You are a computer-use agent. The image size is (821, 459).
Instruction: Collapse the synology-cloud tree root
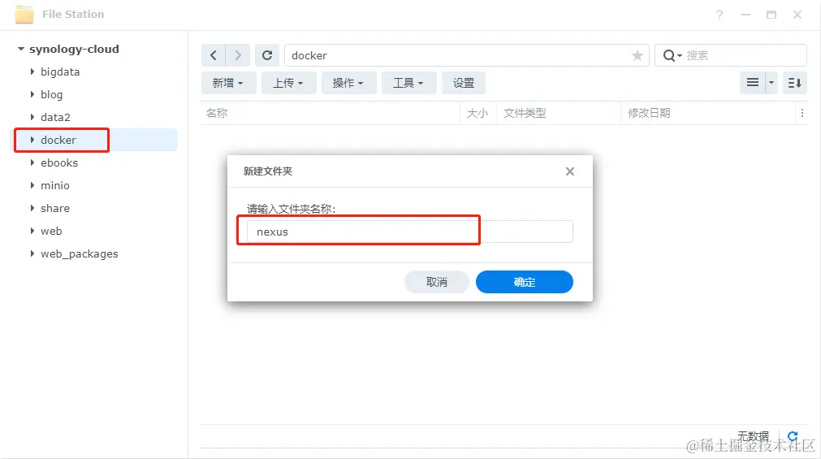21,49
